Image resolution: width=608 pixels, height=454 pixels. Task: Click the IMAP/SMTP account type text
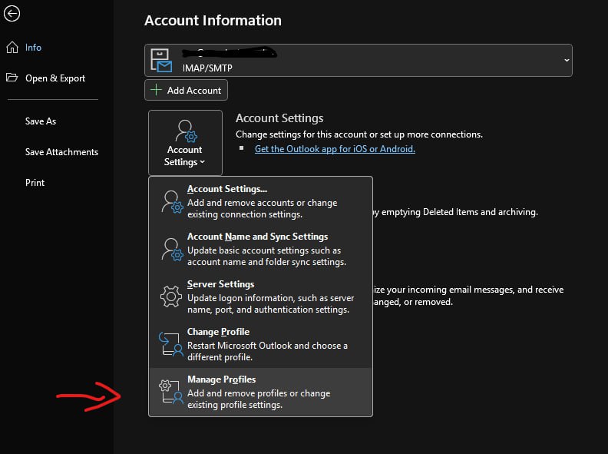coord(207,68)
